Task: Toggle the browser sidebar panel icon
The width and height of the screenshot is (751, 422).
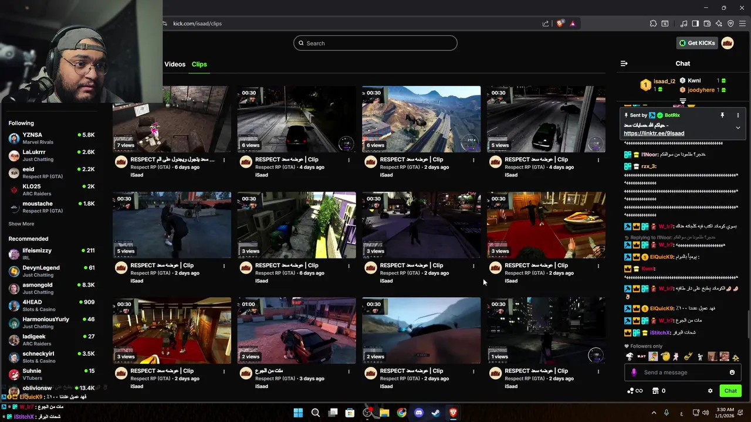Action: point(695,23)
